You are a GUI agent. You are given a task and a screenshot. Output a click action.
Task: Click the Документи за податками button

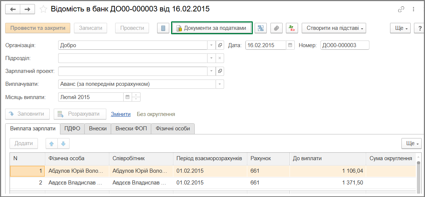[212, 28]
